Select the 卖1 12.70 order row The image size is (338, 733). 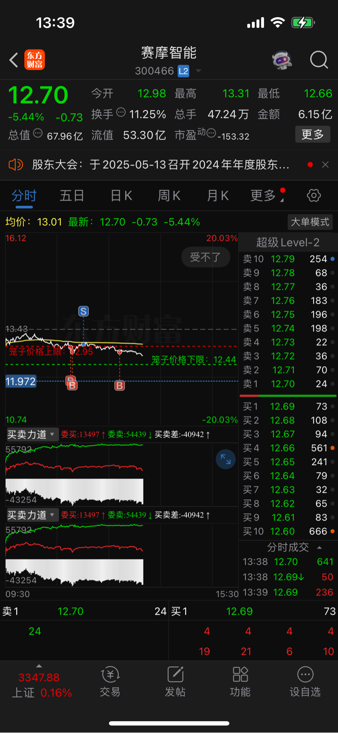(x=288, y=384)
